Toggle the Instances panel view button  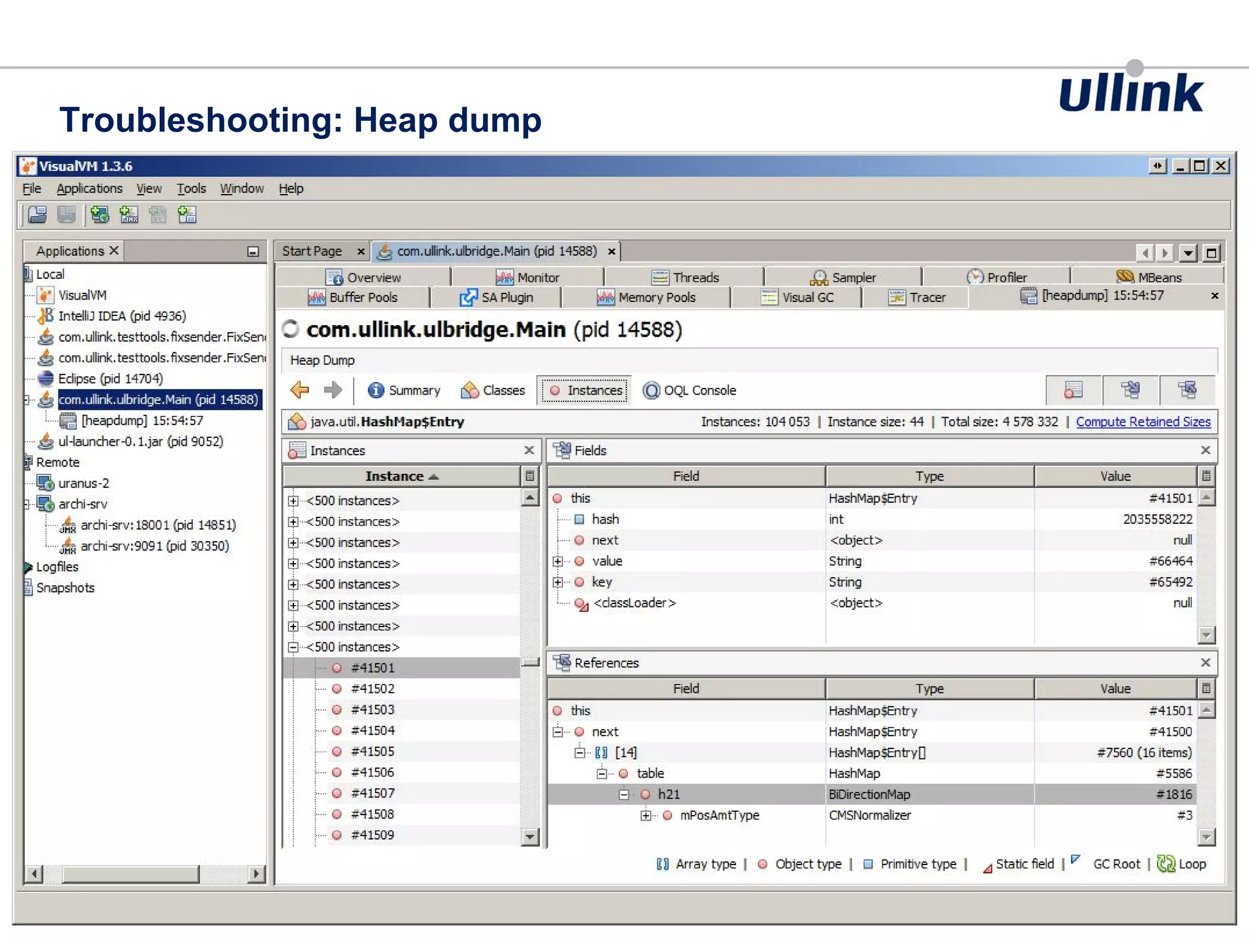pos(1073,390)
